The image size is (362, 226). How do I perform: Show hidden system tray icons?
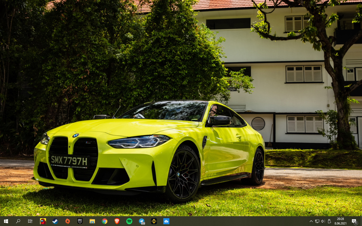pyautogui.click(x=311, y=221)
